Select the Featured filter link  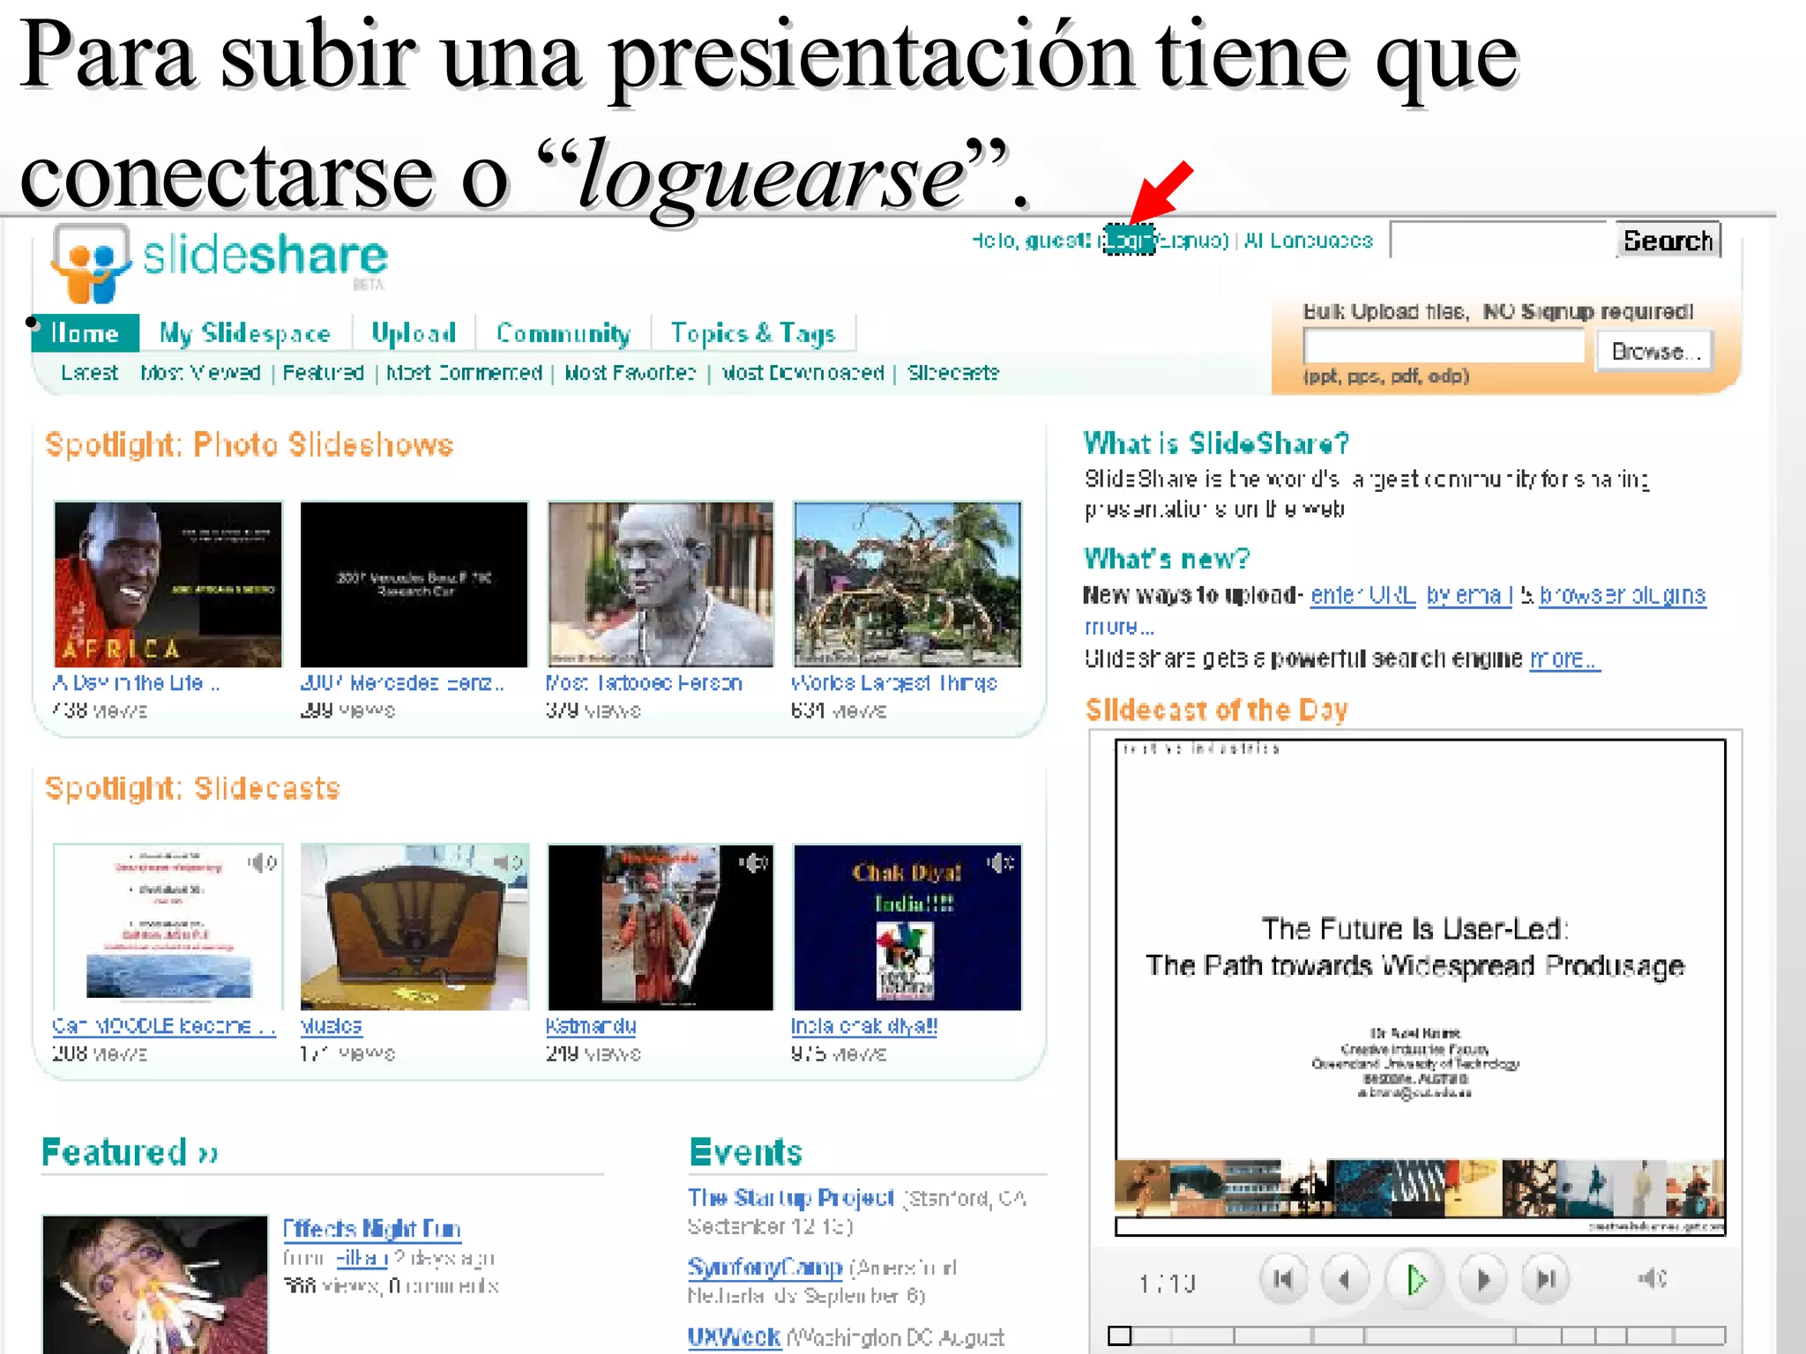(x=323, y=373)
